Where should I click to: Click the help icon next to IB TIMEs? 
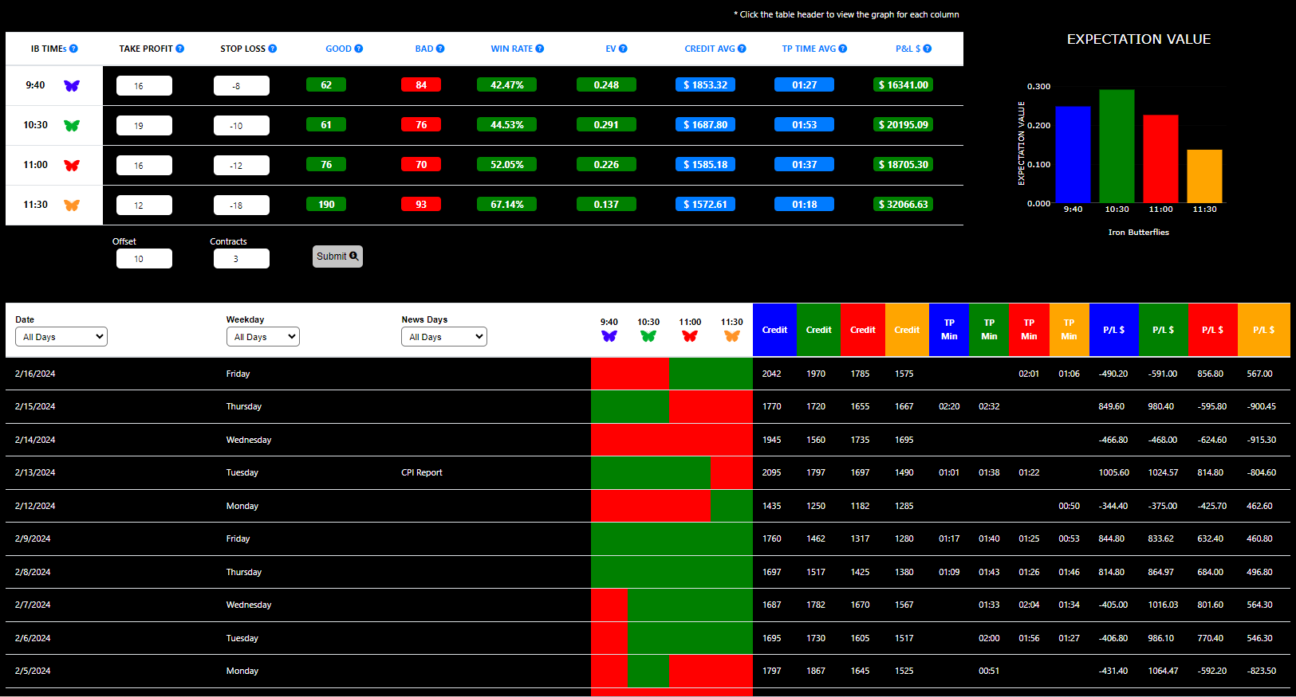click(73, 49)
